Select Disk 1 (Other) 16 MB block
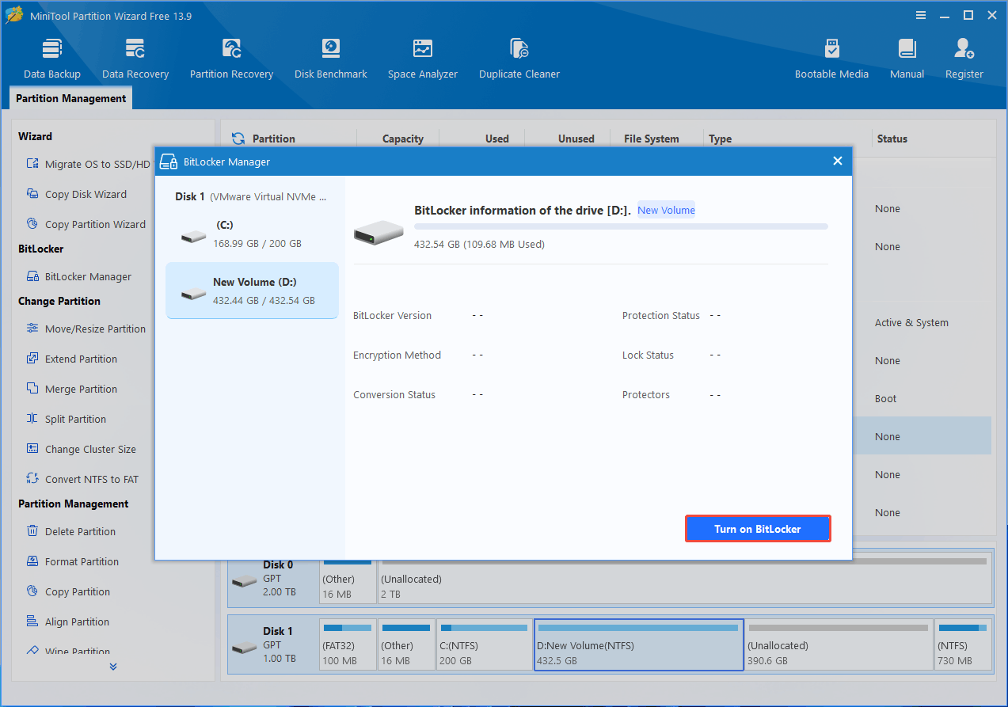Image resolution: width=1008 pixels, height=707 pixels. [407, 645]
